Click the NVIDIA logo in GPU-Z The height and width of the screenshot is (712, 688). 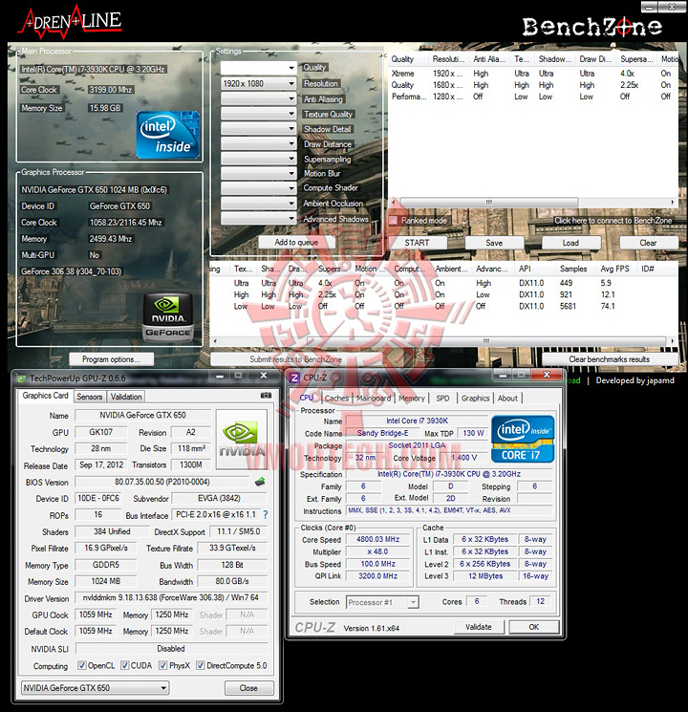point(241,439)
